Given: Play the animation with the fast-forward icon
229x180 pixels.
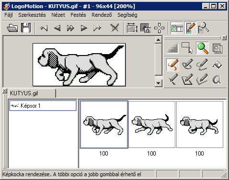Looking at the screenshot, I should (70, 28).
